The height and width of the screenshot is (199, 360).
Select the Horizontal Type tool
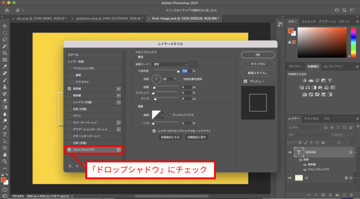click(x=4, y=135)
